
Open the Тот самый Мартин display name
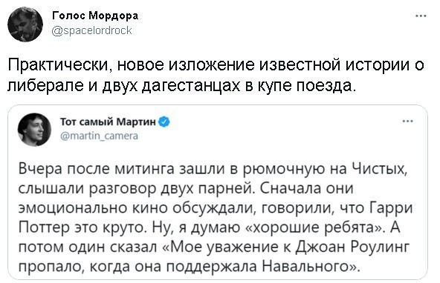pos(109,122)
